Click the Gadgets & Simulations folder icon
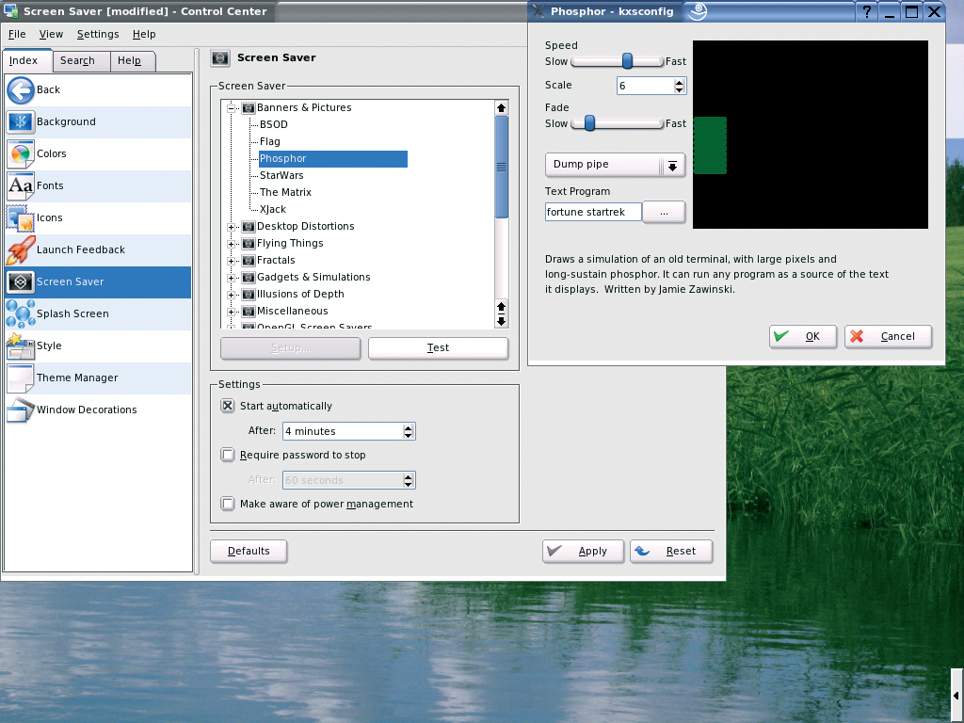The image size is (964, 723). pyautogui.click(x=249, y=278)
